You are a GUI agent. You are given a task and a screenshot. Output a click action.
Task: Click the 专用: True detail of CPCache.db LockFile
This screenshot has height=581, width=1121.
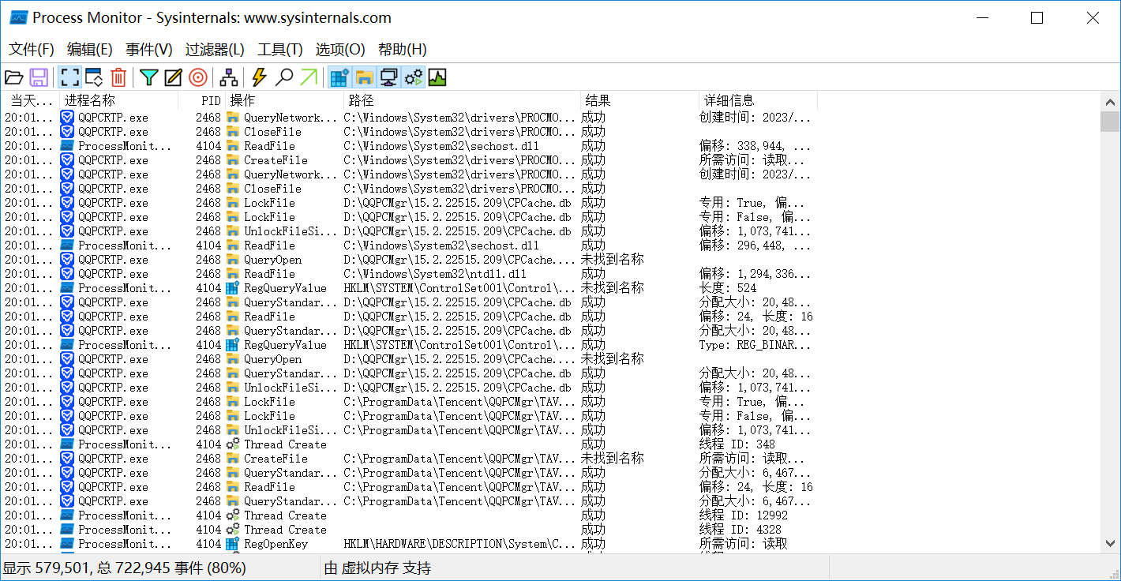coord(752,203)
